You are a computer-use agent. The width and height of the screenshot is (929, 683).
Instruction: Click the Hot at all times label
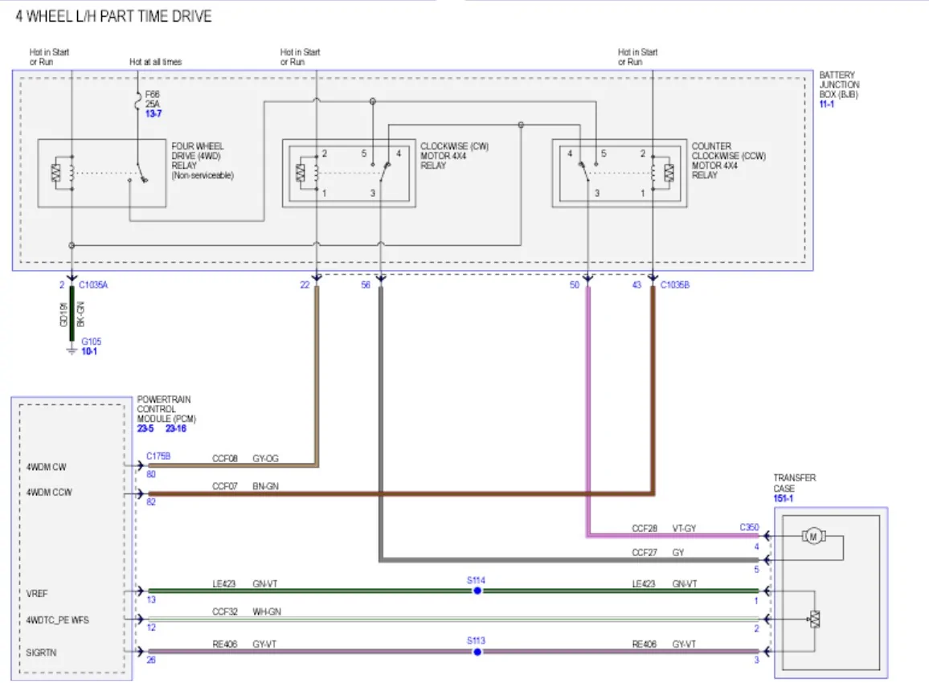pos(155,62)
